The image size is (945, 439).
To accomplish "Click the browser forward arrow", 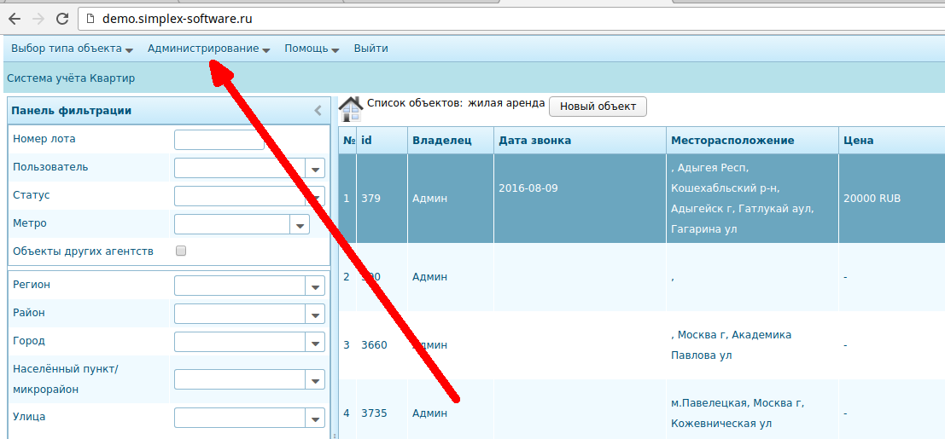I will tap(38, 18).
